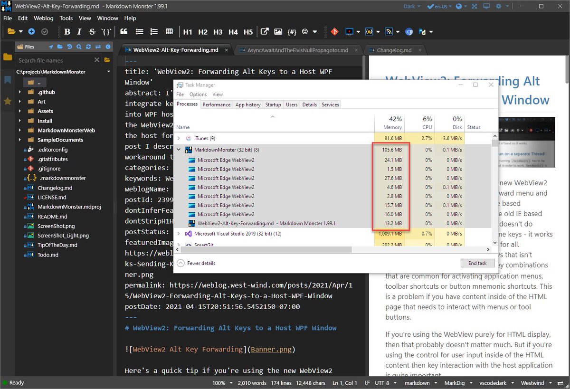The image size is (570, 389).
Task: Switch to the Changelog.md editor tab
Action: [394, 50]
